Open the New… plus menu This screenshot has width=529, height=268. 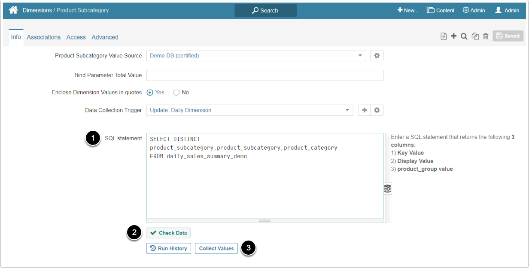point(407,10)
